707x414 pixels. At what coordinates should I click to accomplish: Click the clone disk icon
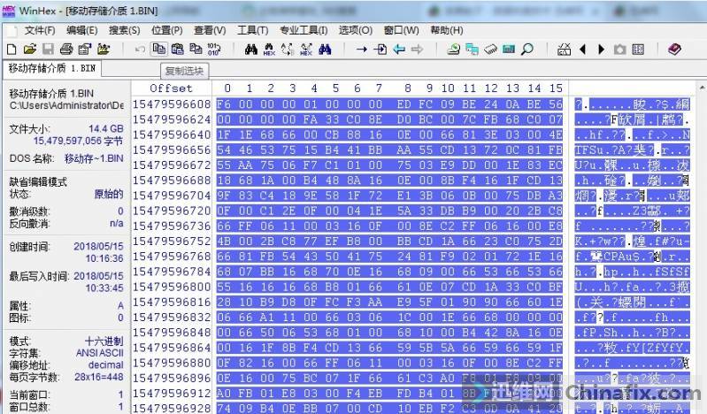click(473, 50)
